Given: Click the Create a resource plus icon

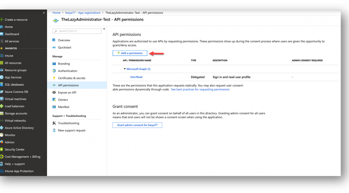Looking at the screenshot, I should point(2,19).
